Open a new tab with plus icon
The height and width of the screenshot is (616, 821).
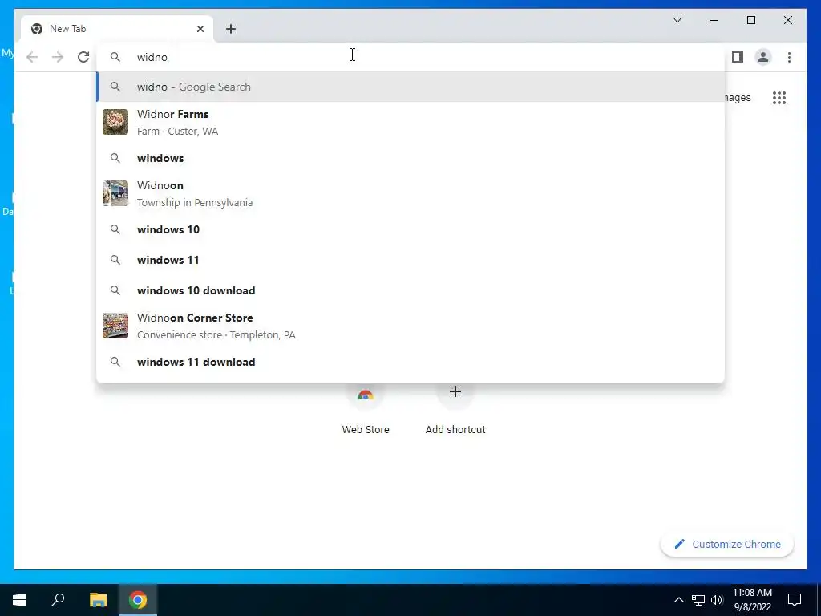click(x=231, y=29)
